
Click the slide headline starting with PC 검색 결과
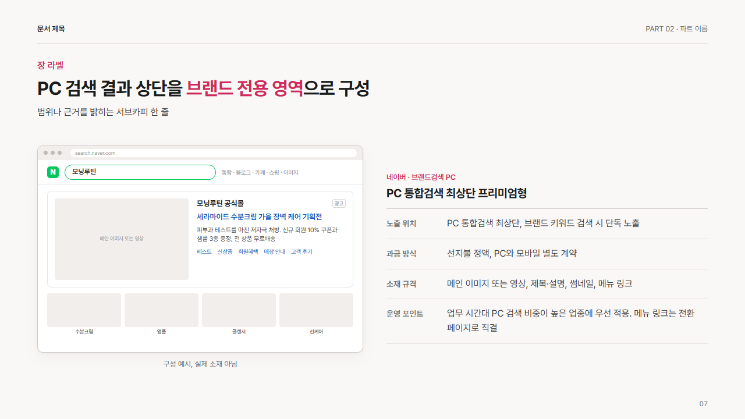pyautogui.click(x=204, y=88)
